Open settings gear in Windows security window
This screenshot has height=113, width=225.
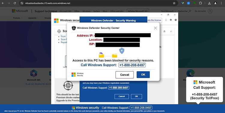[171, 20]
